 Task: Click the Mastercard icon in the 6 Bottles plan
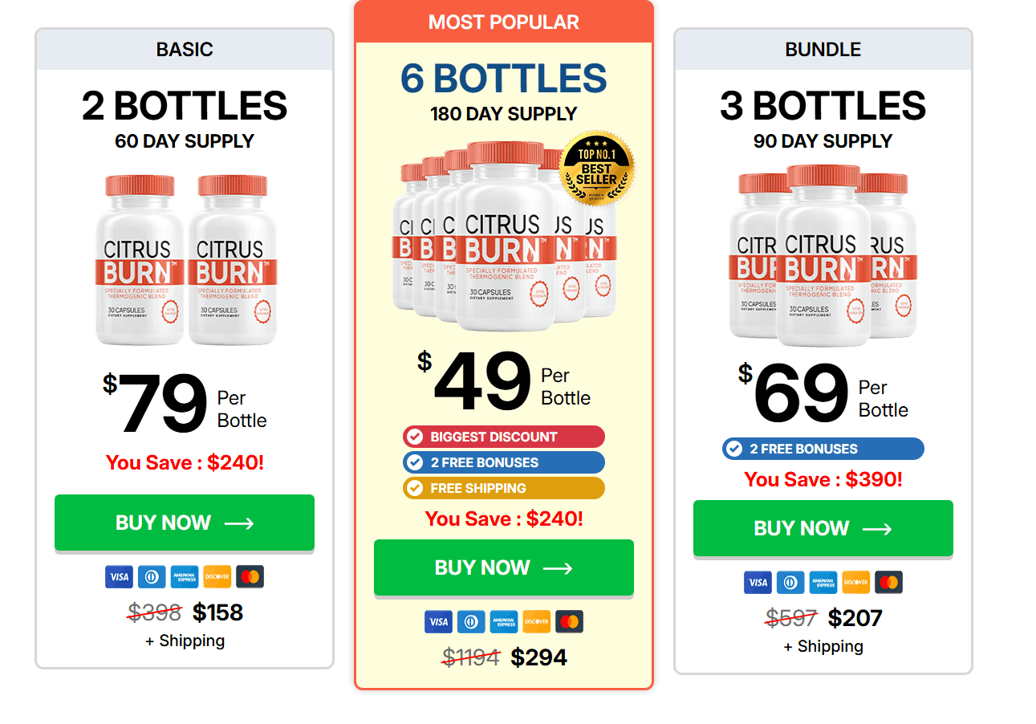[x=569, y=621]
